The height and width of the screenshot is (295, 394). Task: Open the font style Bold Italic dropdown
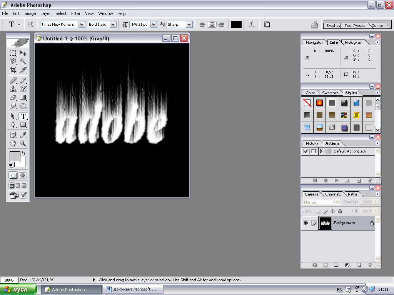tap(113, 24)
